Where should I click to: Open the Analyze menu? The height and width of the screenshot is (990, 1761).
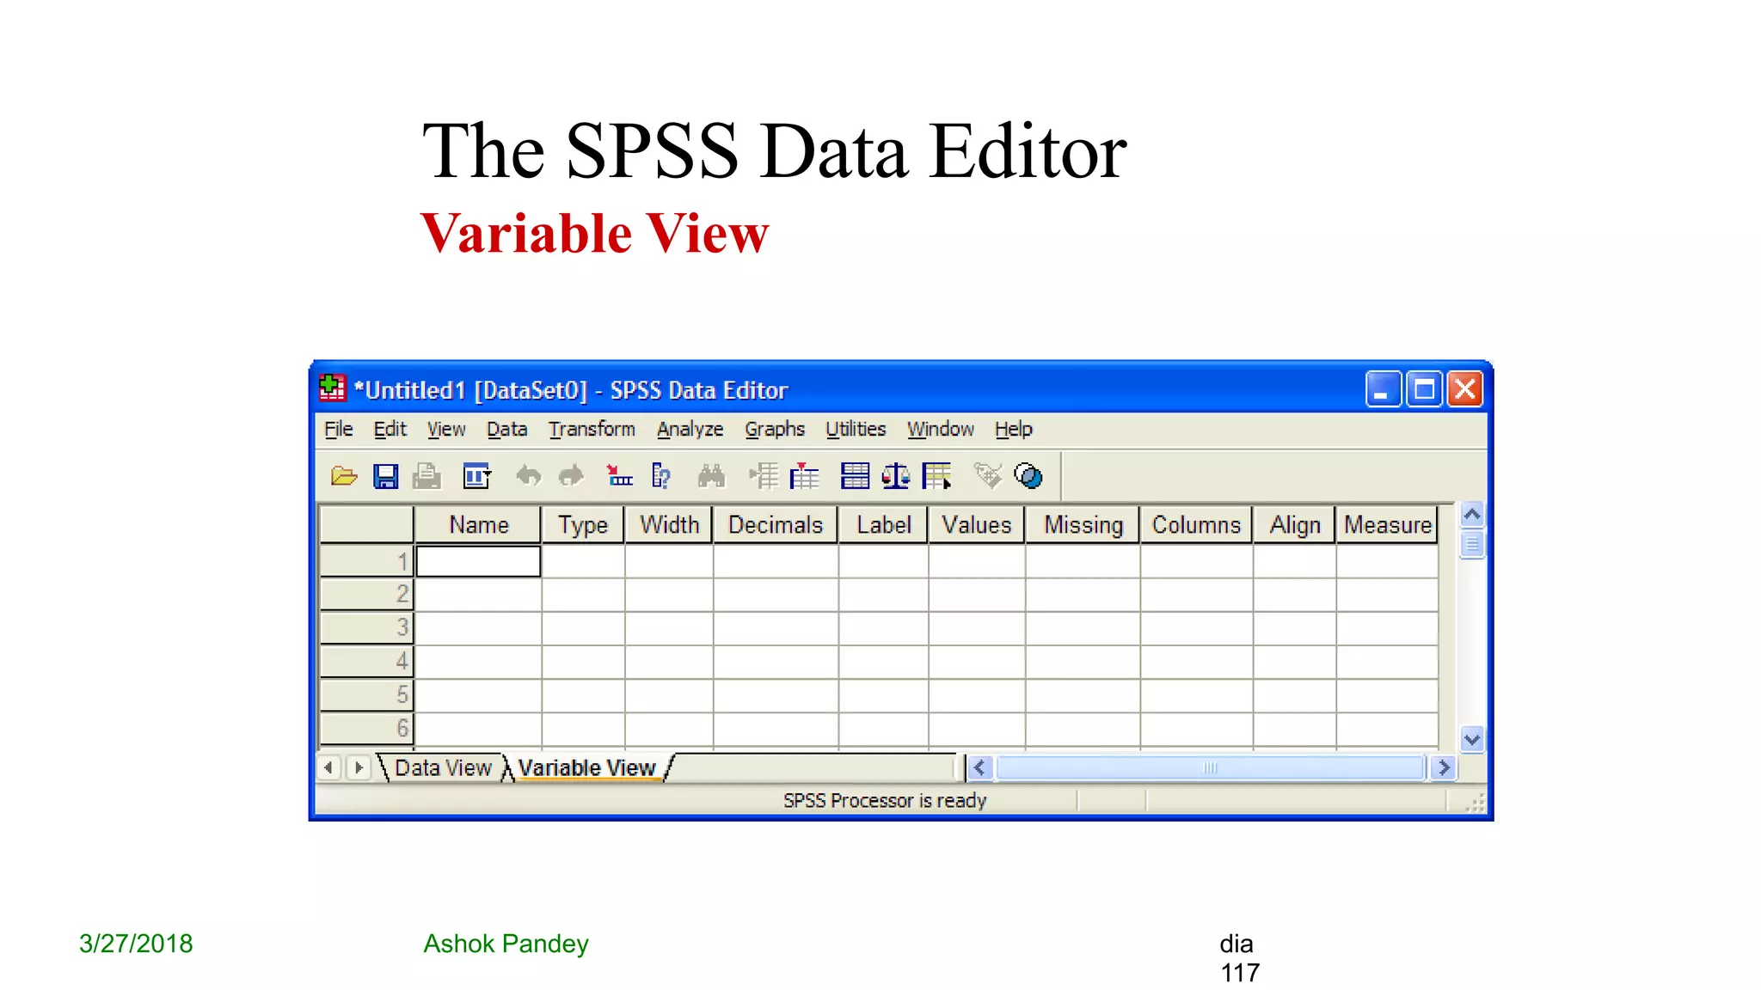(690, 430)
